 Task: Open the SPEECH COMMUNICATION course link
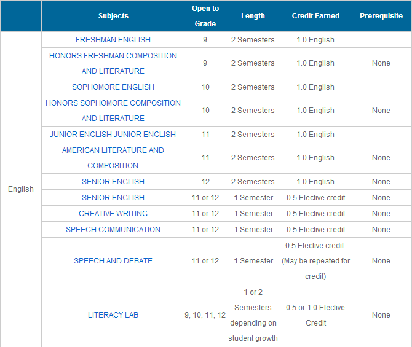(113, 230)
